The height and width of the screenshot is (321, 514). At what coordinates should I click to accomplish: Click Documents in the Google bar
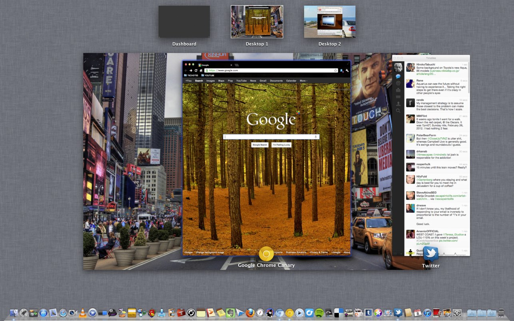coord(276,81)
